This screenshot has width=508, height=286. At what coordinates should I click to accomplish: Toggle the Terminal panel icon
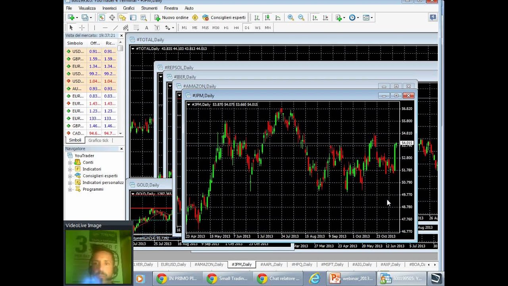(x=133, y=17)
